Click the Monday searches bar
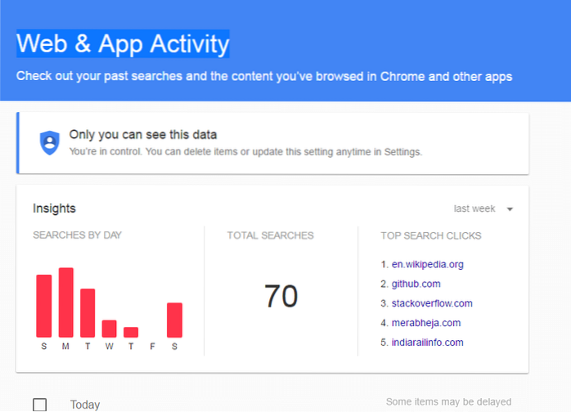Screen dimensions: 571x412 coord(65,302)
